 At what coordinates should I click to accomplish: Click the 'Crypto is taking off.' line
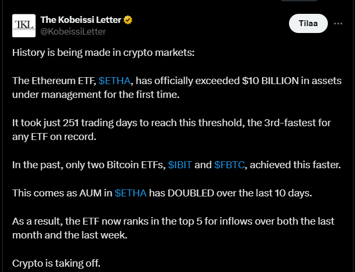coord(56,262)
